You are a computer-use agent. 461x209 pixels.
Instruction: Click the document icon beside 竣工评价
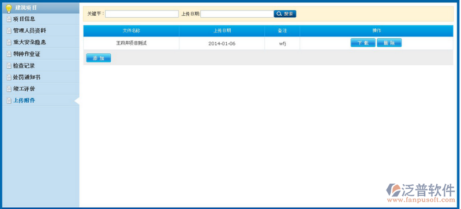click(9, 89)
